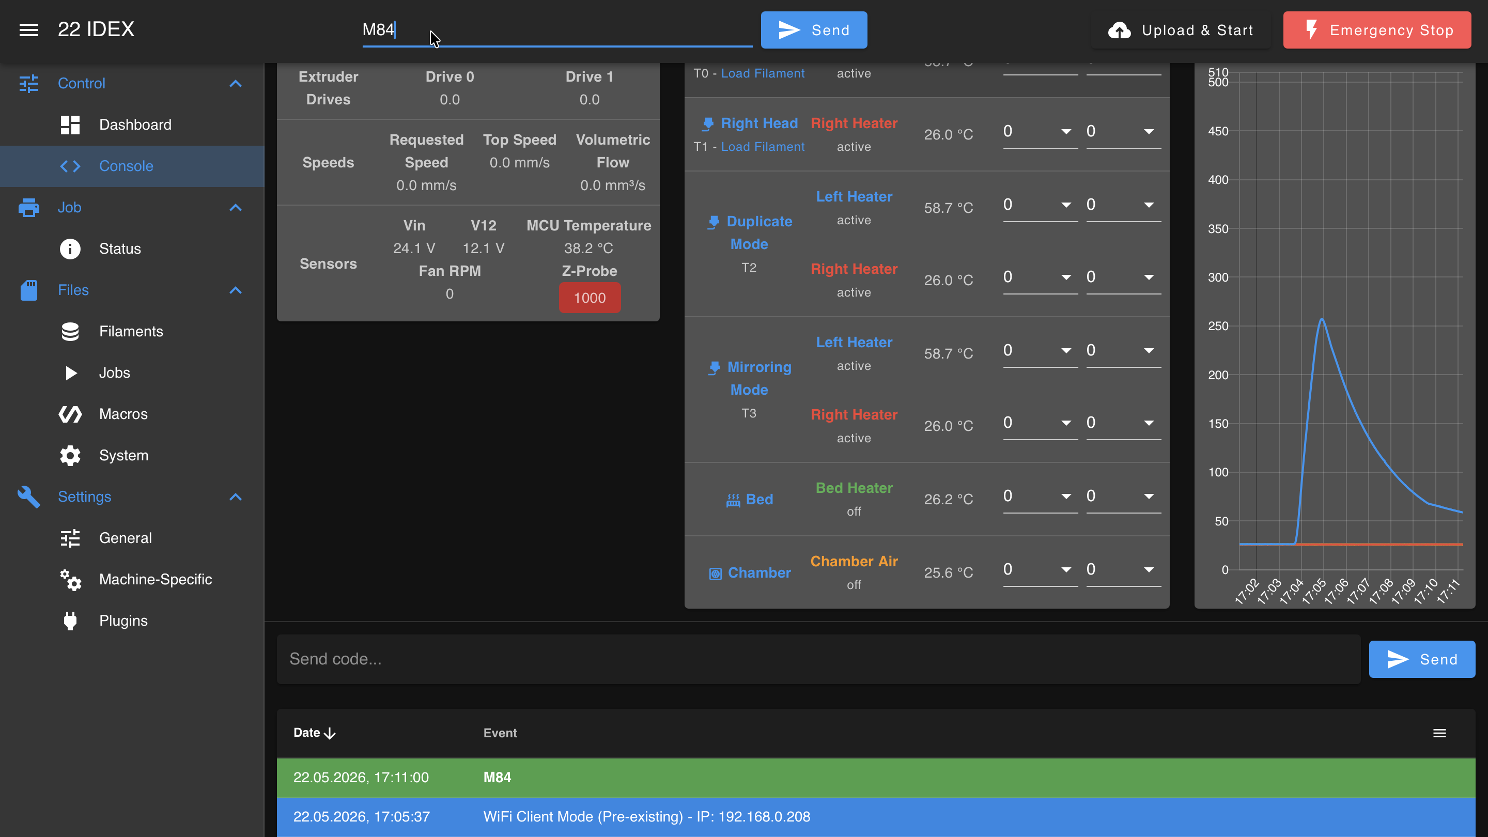Open the Machine-Specific settings page
Viewport: 1488px width, 837px height.
click(x=132, y=579)
